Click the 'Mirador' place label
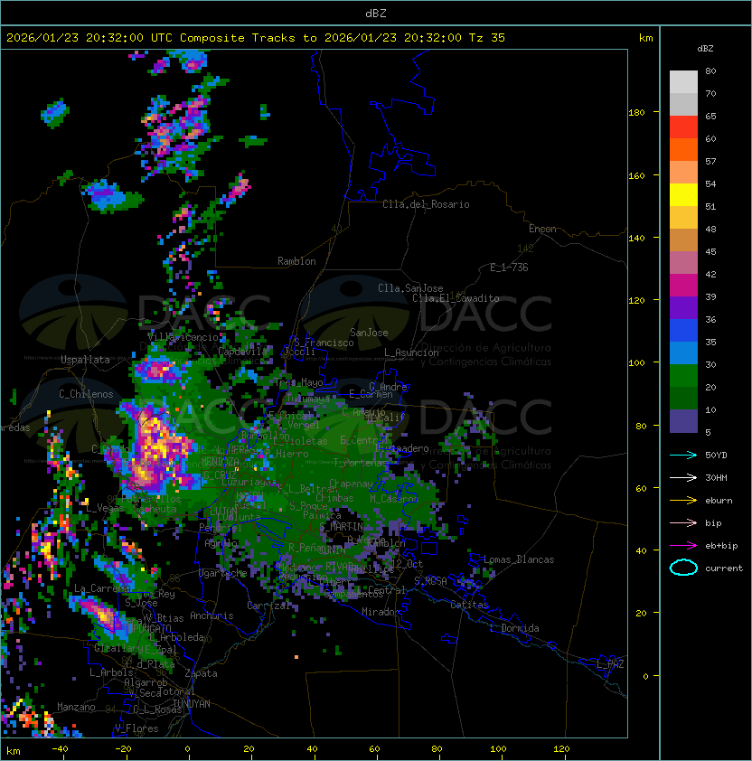Viewport: 752px width, 761px height. tap(381, 612)
